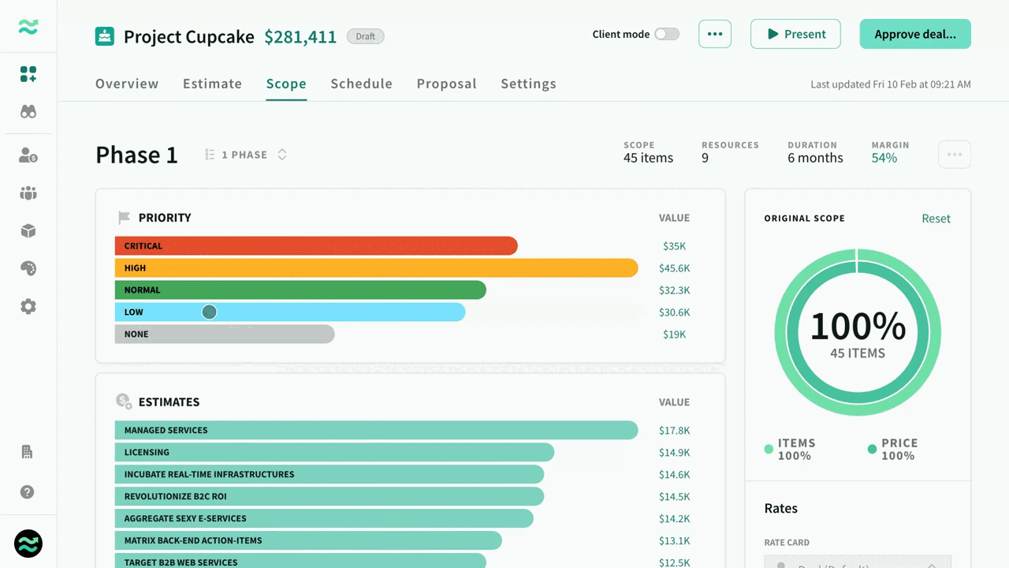This screenshot has width=1009, height=568.
Task: Open the user rates sidebar icon
Action: point(28,155)
